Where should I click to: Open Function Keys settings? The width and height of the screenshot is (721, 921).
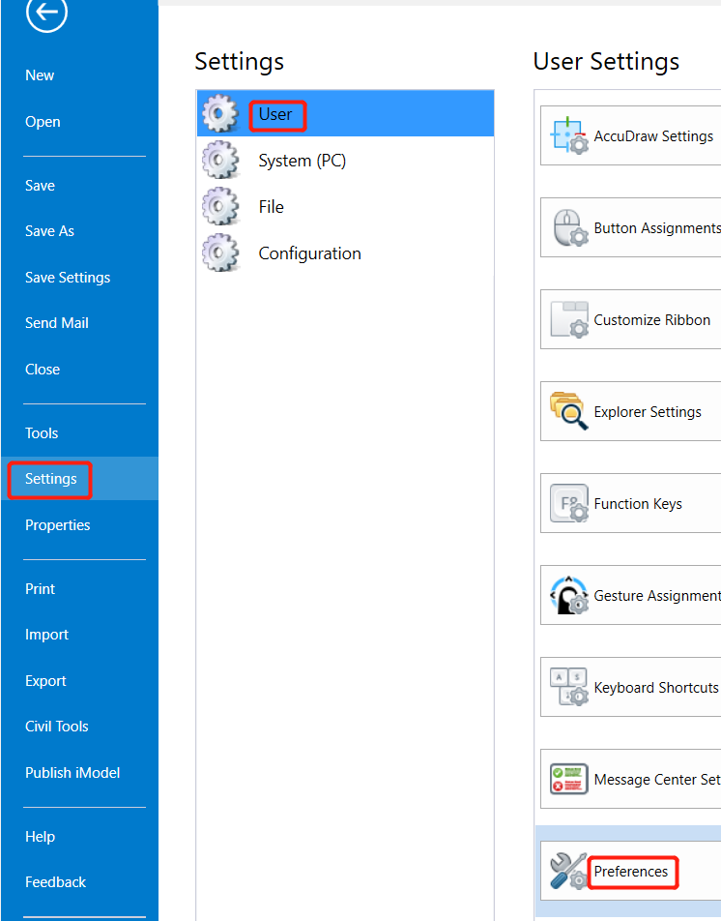click(631, 503)
